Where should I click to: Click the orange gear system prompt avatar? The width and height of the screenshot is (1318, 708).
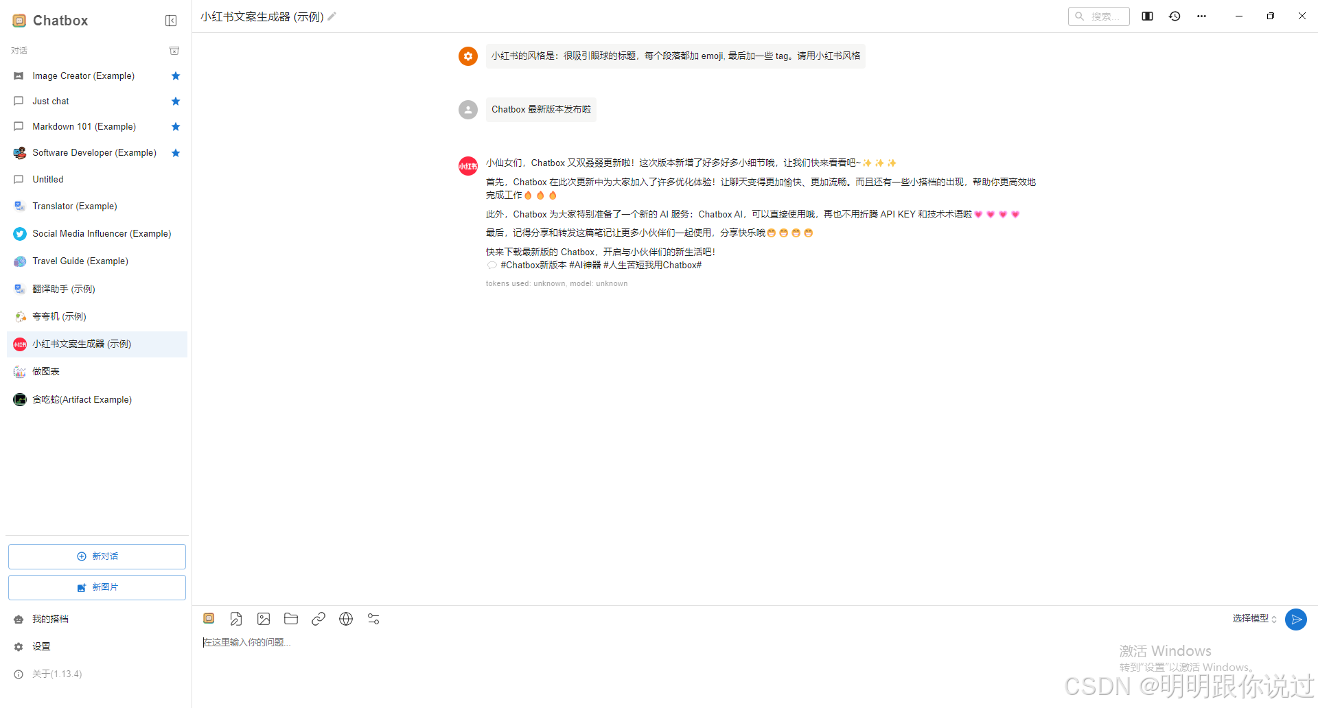point(468,56)
